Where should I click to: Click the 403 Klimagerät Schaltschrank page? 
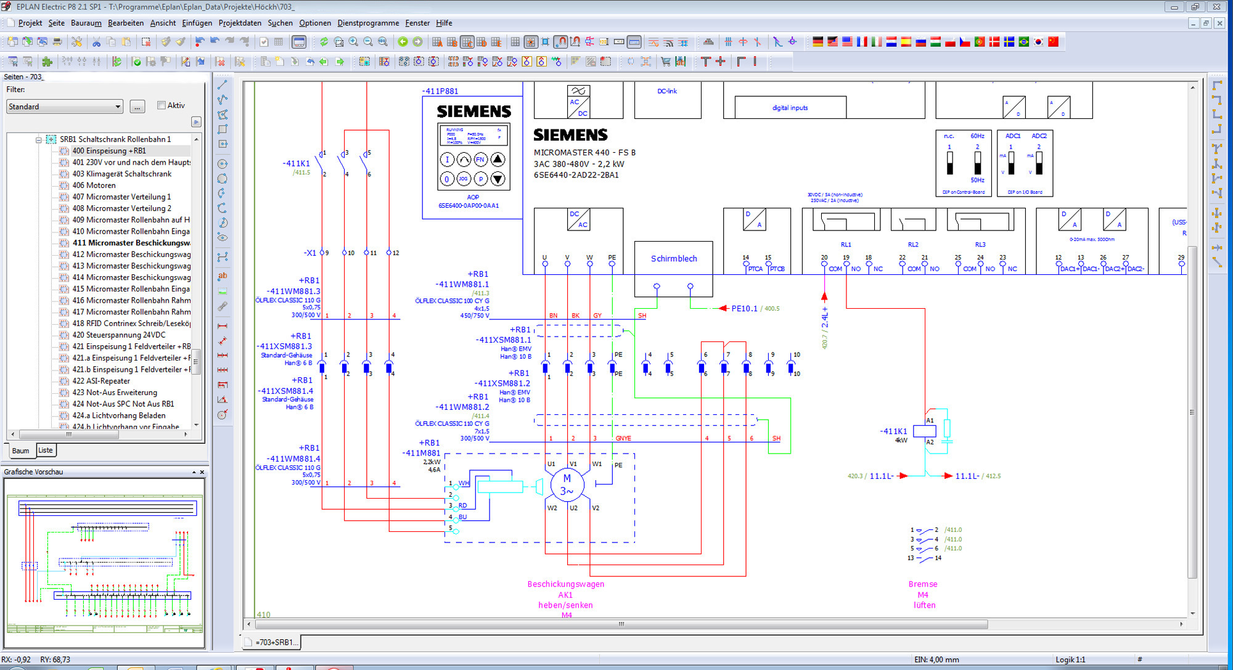click(x=122, y=174)
